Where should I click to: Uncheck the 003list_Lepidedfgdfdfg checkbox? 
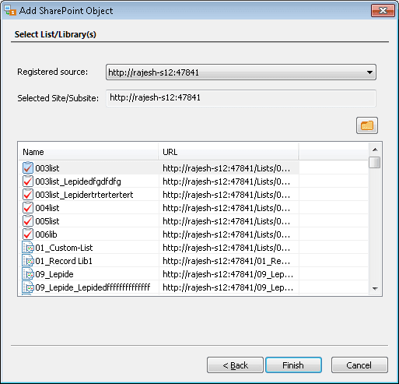[x=28, y=181]
